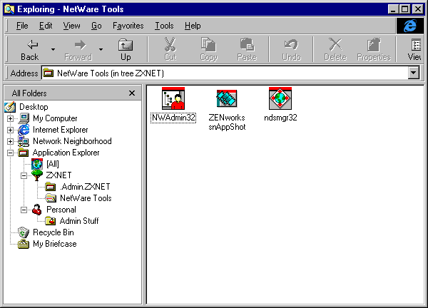This screenshot has height=308, width=428.
Task: Close the All Folders pane
Action: point(132,93)
